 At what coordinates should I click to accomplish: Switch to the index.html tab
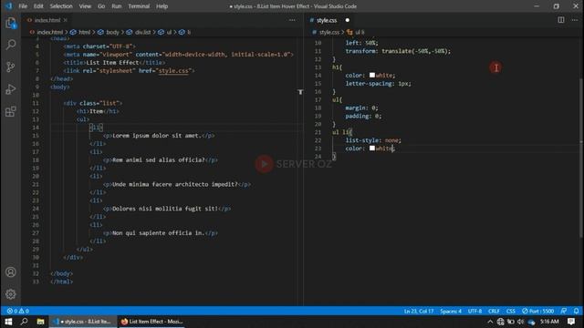coord(47,20)
